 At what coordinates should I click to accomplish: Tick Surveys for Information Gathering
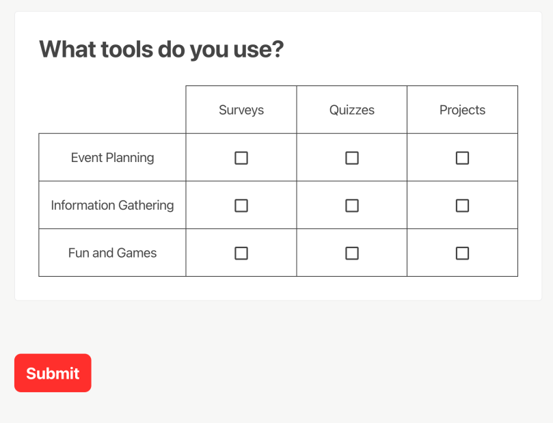tap(241, 206)
